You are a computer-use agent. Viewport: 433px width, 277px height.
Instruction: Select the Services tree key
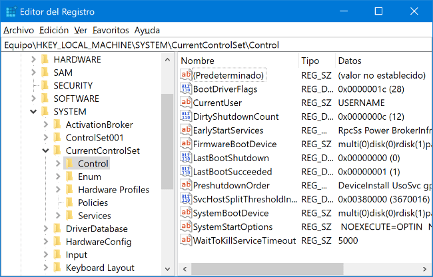95,216
